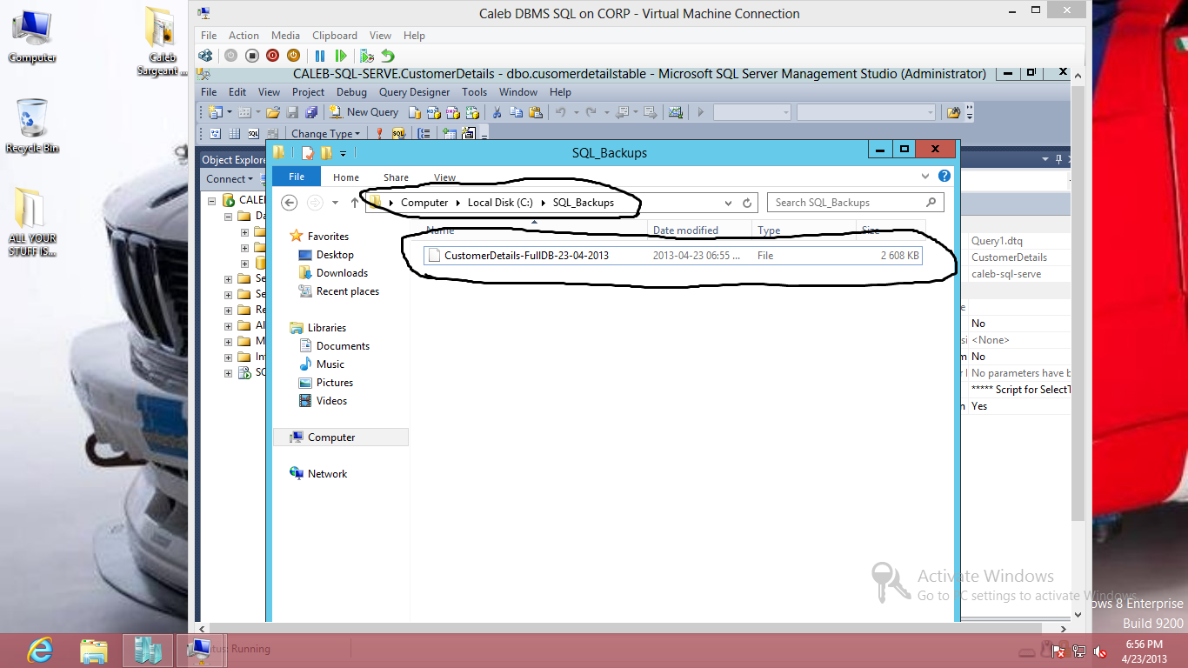Open the Music library
The image size is (1188, 668).
click(322, 364)
